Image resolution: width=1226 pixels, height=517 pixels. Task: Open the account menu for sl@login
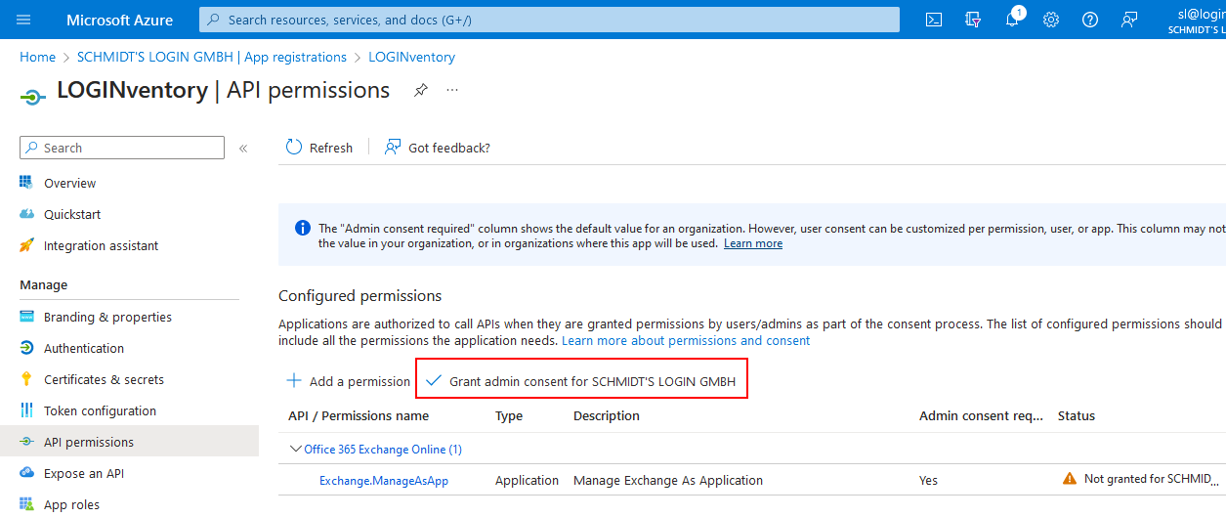coord(1196,20)
